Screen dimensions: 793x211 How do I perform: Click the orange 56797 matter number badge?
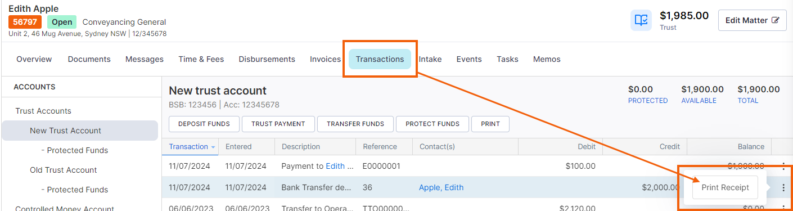25,22
